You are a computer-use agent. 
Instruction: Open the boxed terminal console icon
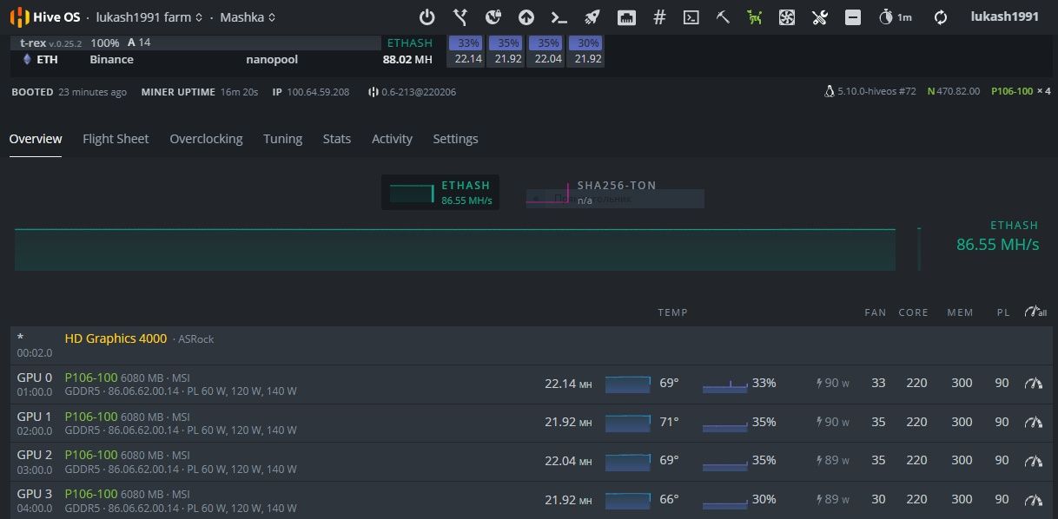coord(691,17)
